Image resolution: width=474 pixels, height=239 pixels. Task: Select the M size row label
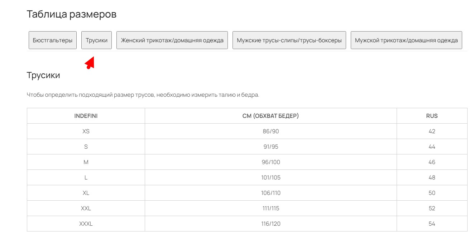click(86, 162)
